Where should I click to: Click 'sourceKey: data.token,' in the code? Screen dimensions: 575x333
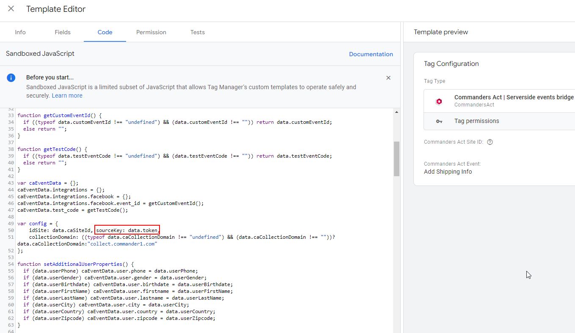pyautogui.click(x=127, y=230)
